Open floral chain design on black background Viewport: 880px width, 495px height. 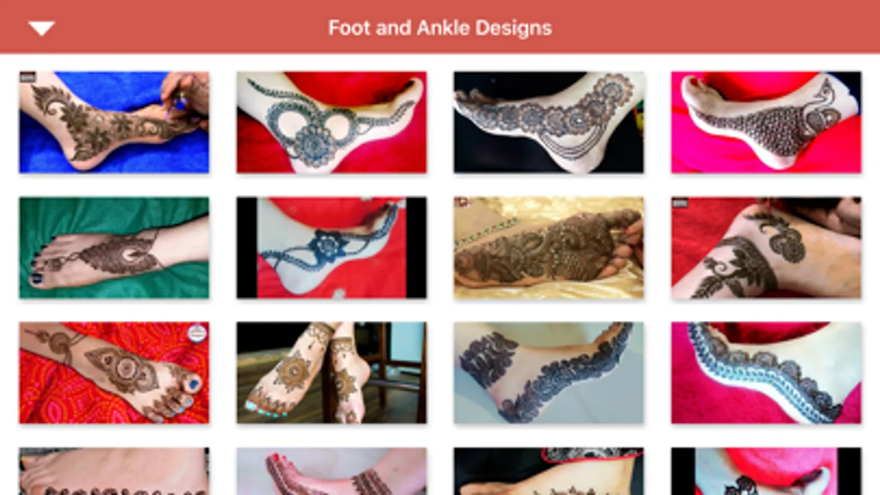tap(548, 122)
